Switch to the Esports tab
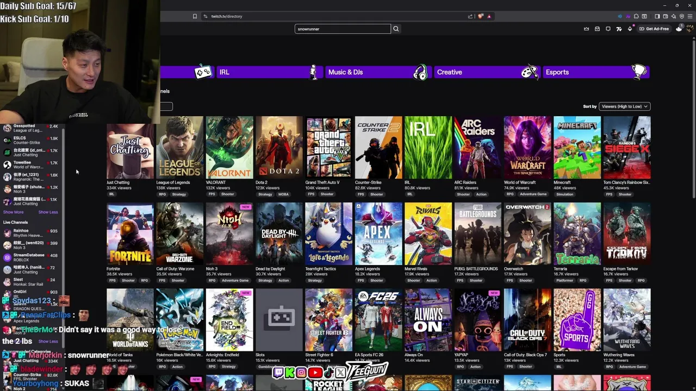The width and height of the screenshot is (696, 391). point(595,72)
